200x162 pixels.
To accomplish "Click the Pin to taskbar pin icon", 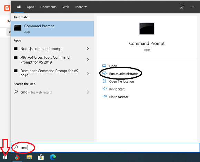I will 104,96.
